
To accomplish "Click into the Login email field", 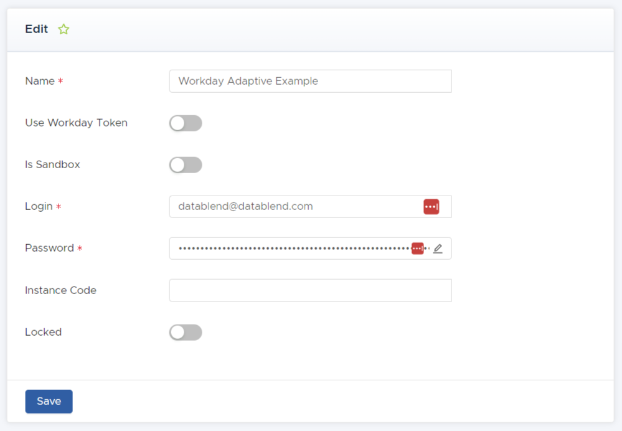I will [293, 207].
